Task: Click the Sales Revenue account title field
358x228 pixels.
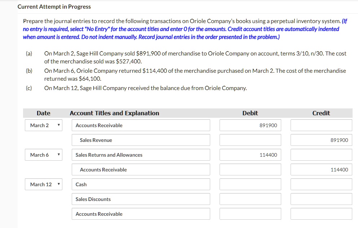Action: coord(141,140)
